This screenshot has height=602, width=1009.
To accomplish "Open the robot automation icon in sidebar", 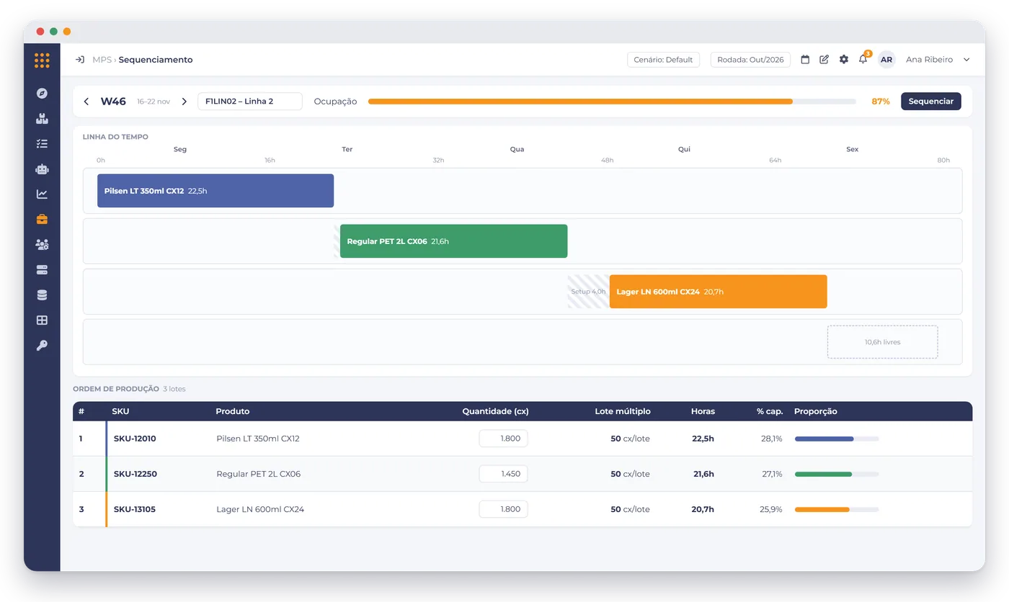I will tap(42, 169).
